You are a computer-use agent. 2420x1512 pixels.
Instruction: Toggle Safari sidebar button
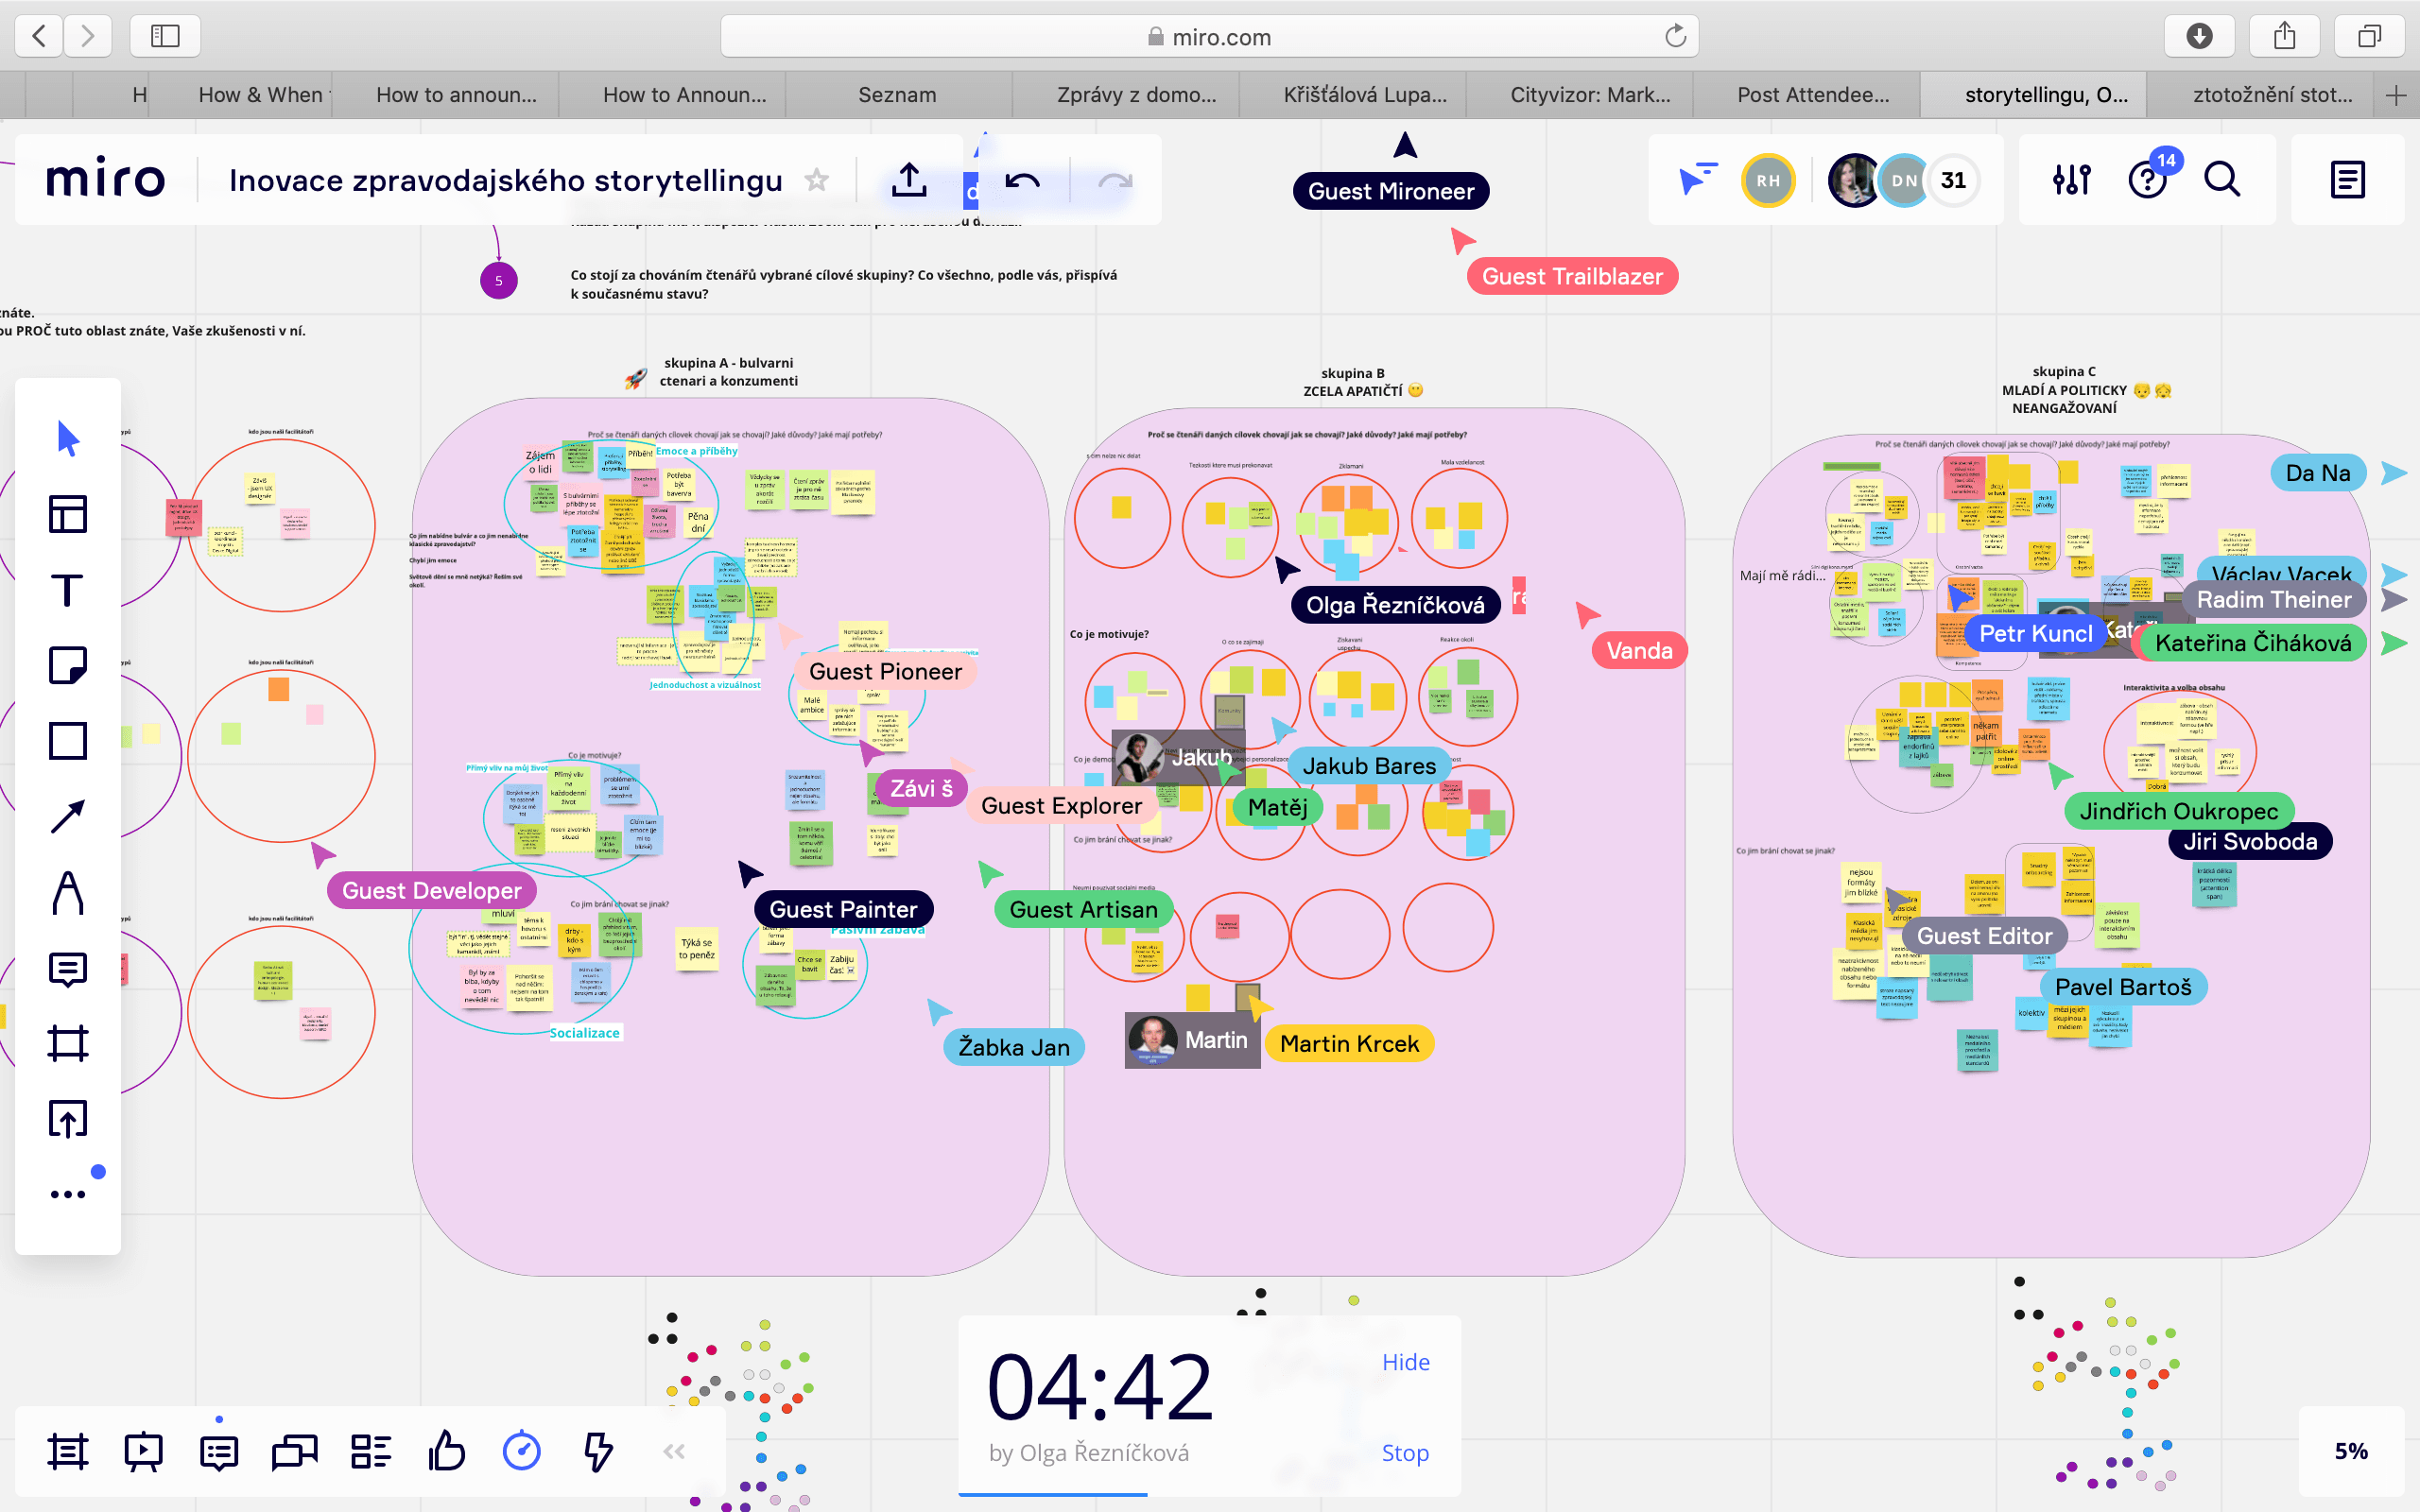[x=165, y=37]
